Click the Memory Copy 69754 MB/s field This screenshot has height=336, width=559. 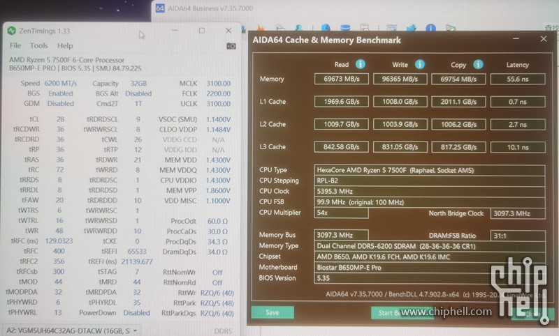tap(458, 79)
